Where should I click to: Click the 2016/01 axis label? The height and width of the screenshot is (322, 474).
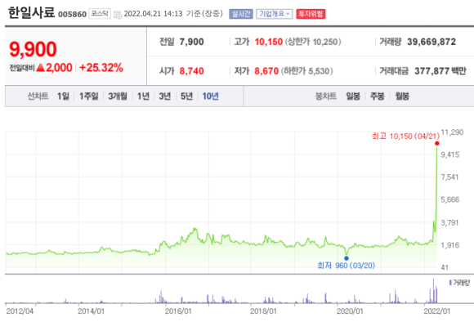coord(178,311)
